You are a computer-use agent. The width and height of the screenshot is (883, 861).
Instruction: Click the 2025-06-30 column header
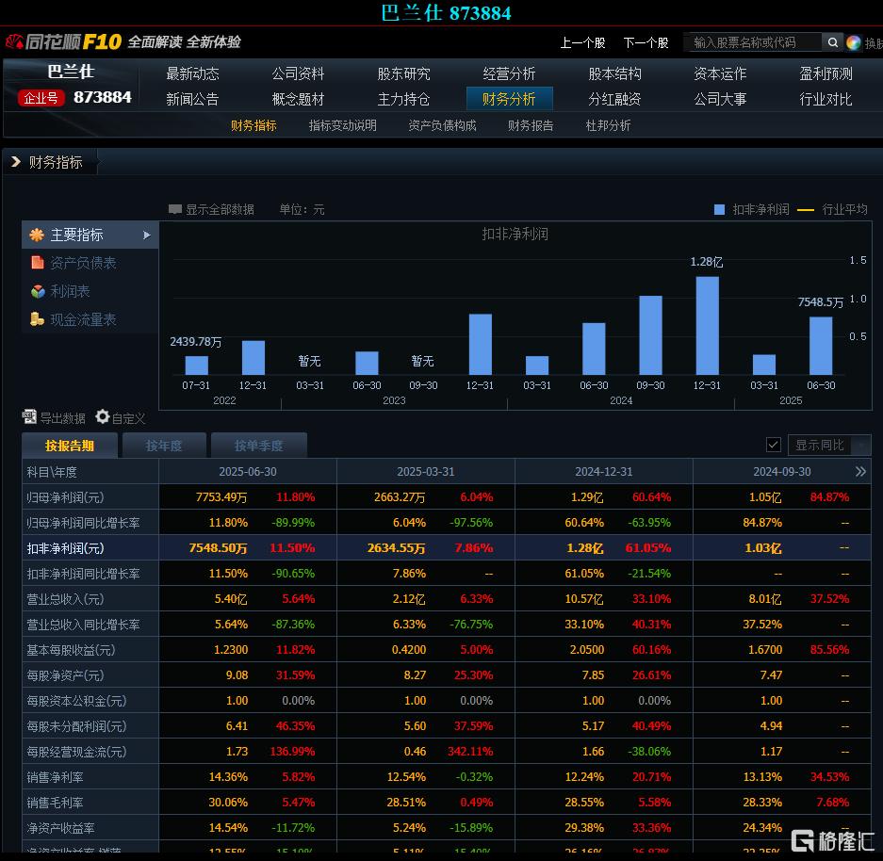[x=248, y=472]
